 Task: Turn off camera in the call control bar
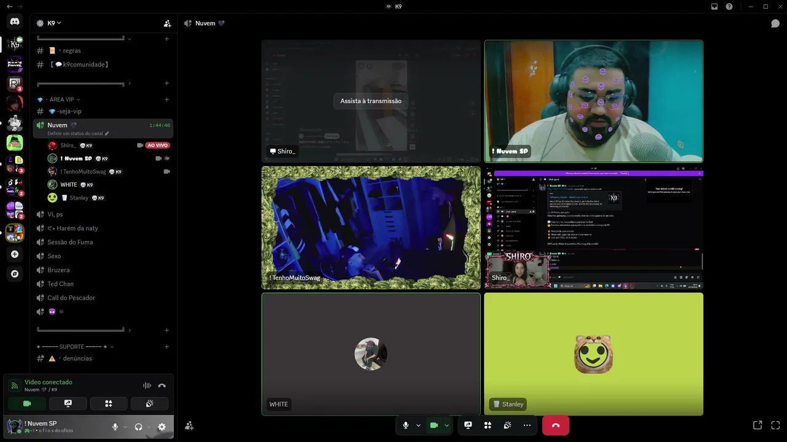click(434, 425)
